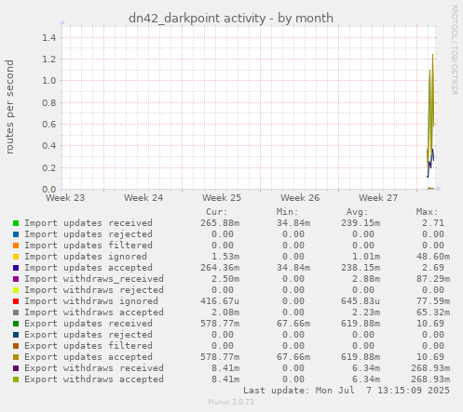
Task: Click the max value 87.29m
Action: click(x=433, y=279)
